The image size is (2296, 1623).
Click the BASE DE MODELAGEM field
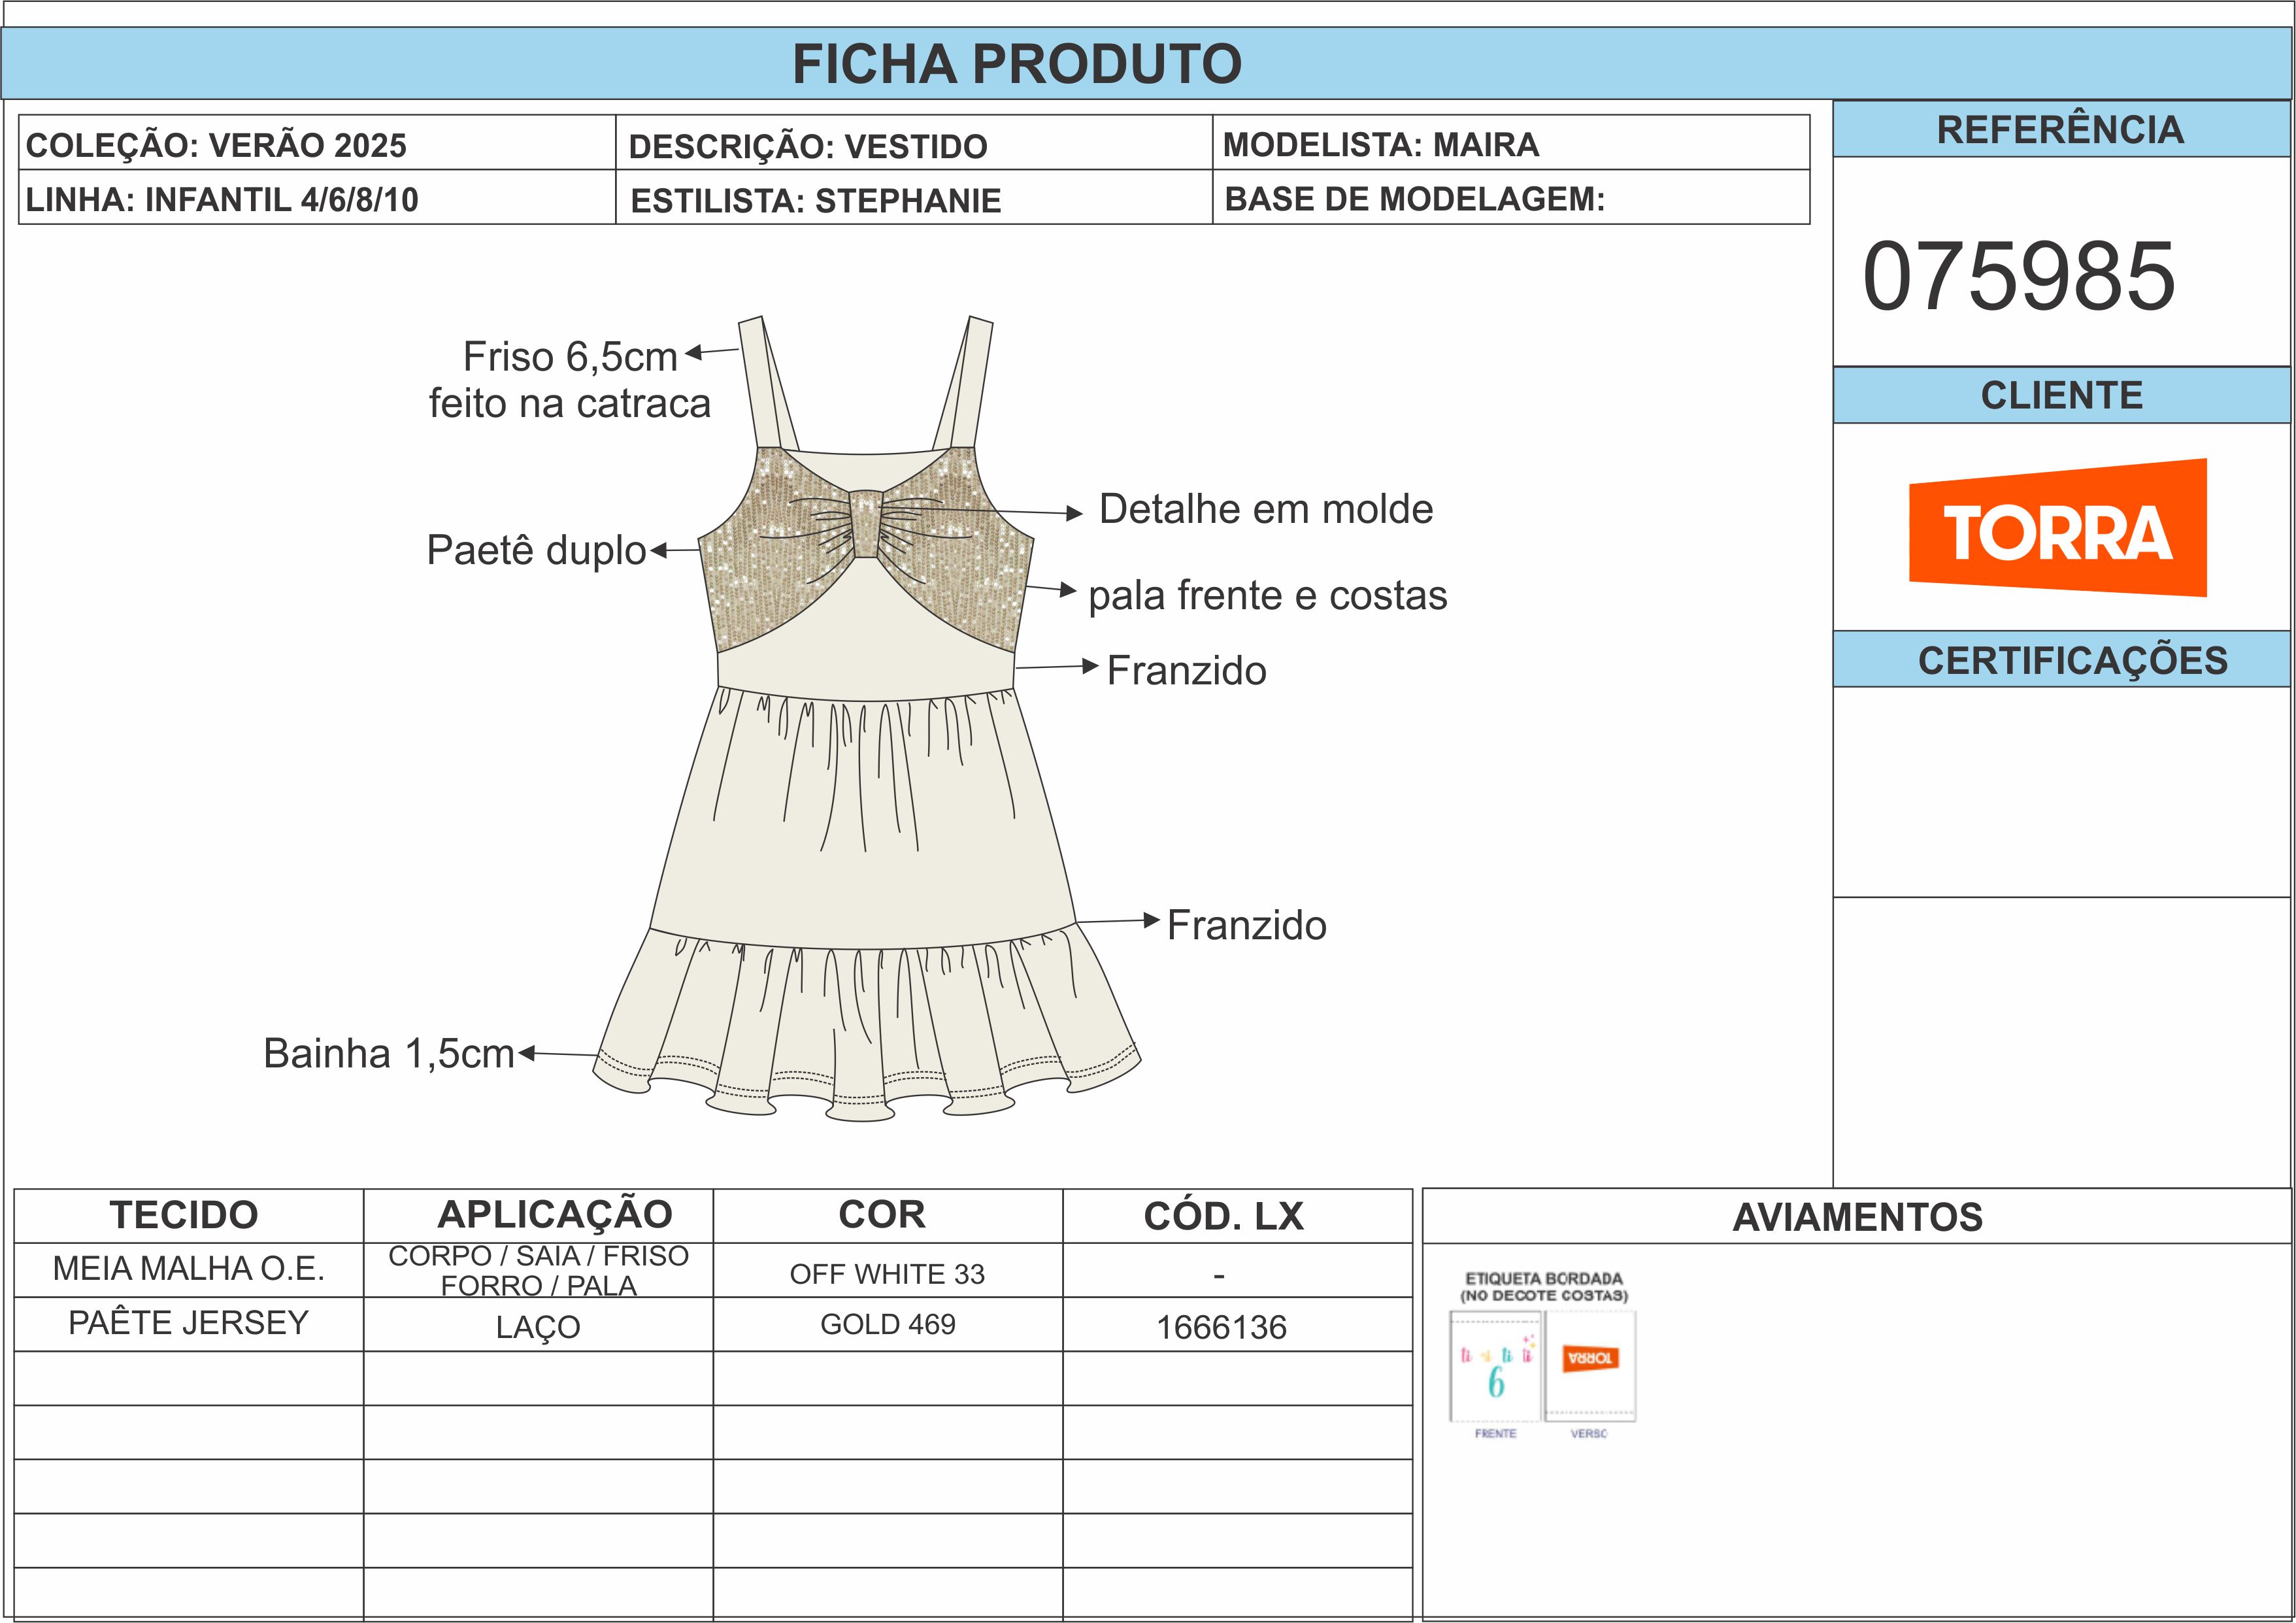[1414, 199]
